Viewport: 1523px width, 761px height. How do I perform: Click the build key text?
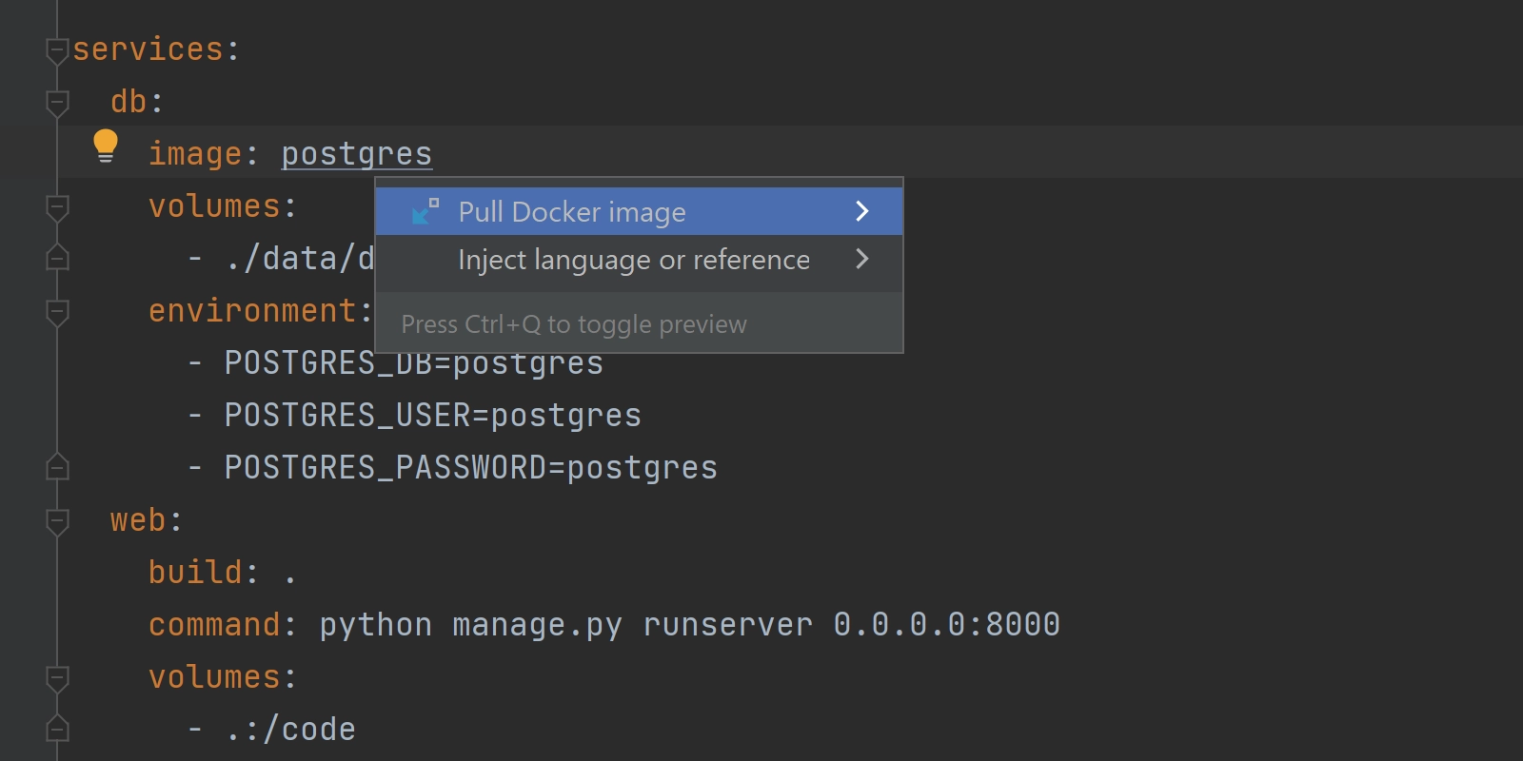coord(195,573)
